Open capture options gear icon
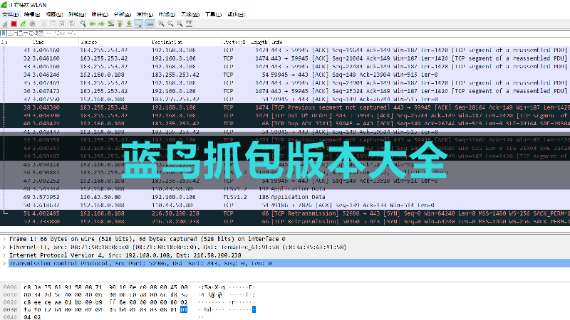Image resolution: width=570 pixels, height=320 pixels. (x=31, y=23)
